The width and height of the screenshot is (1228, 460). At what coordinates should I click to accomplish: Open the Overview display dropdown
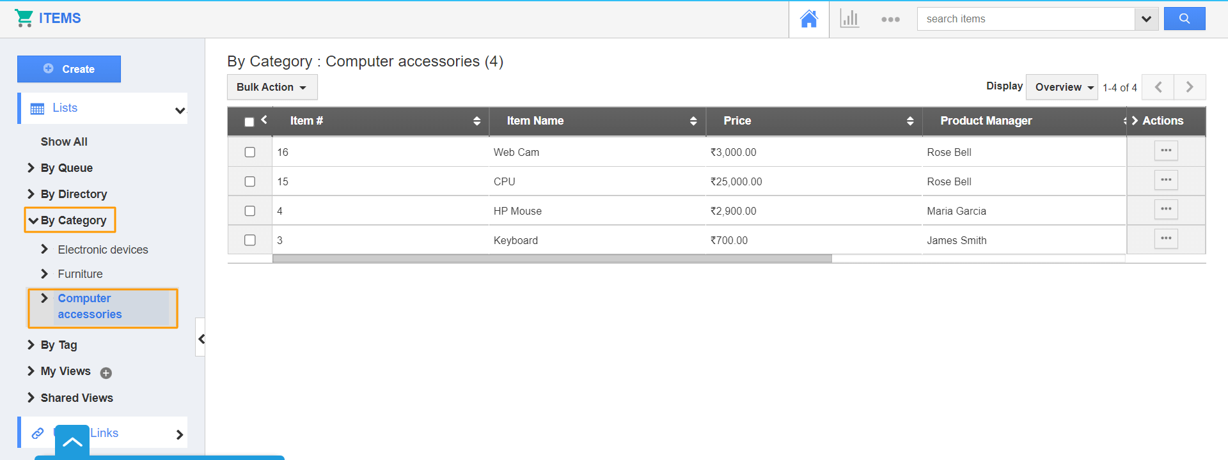click(x=1063, y=88)
